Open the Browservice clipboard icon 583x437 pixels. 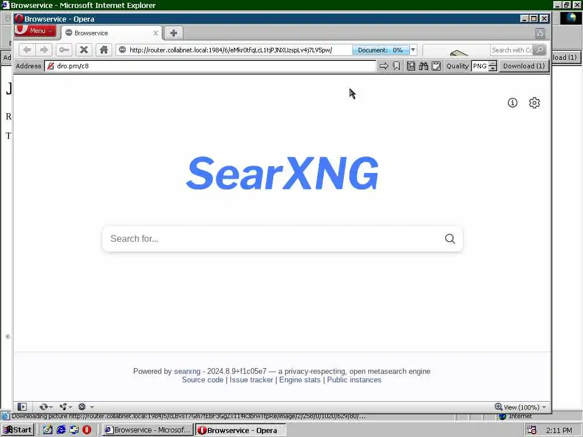click(x=436, y=66)
